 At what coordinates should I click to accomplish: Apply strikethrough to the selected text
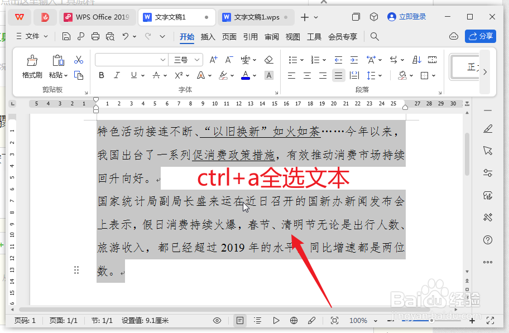click(157, 75)
